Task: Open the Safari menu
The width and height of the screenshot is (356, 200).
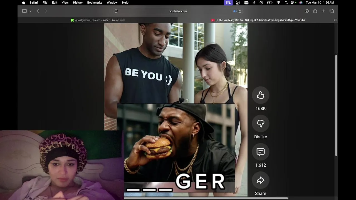Action: coord(34,2)
